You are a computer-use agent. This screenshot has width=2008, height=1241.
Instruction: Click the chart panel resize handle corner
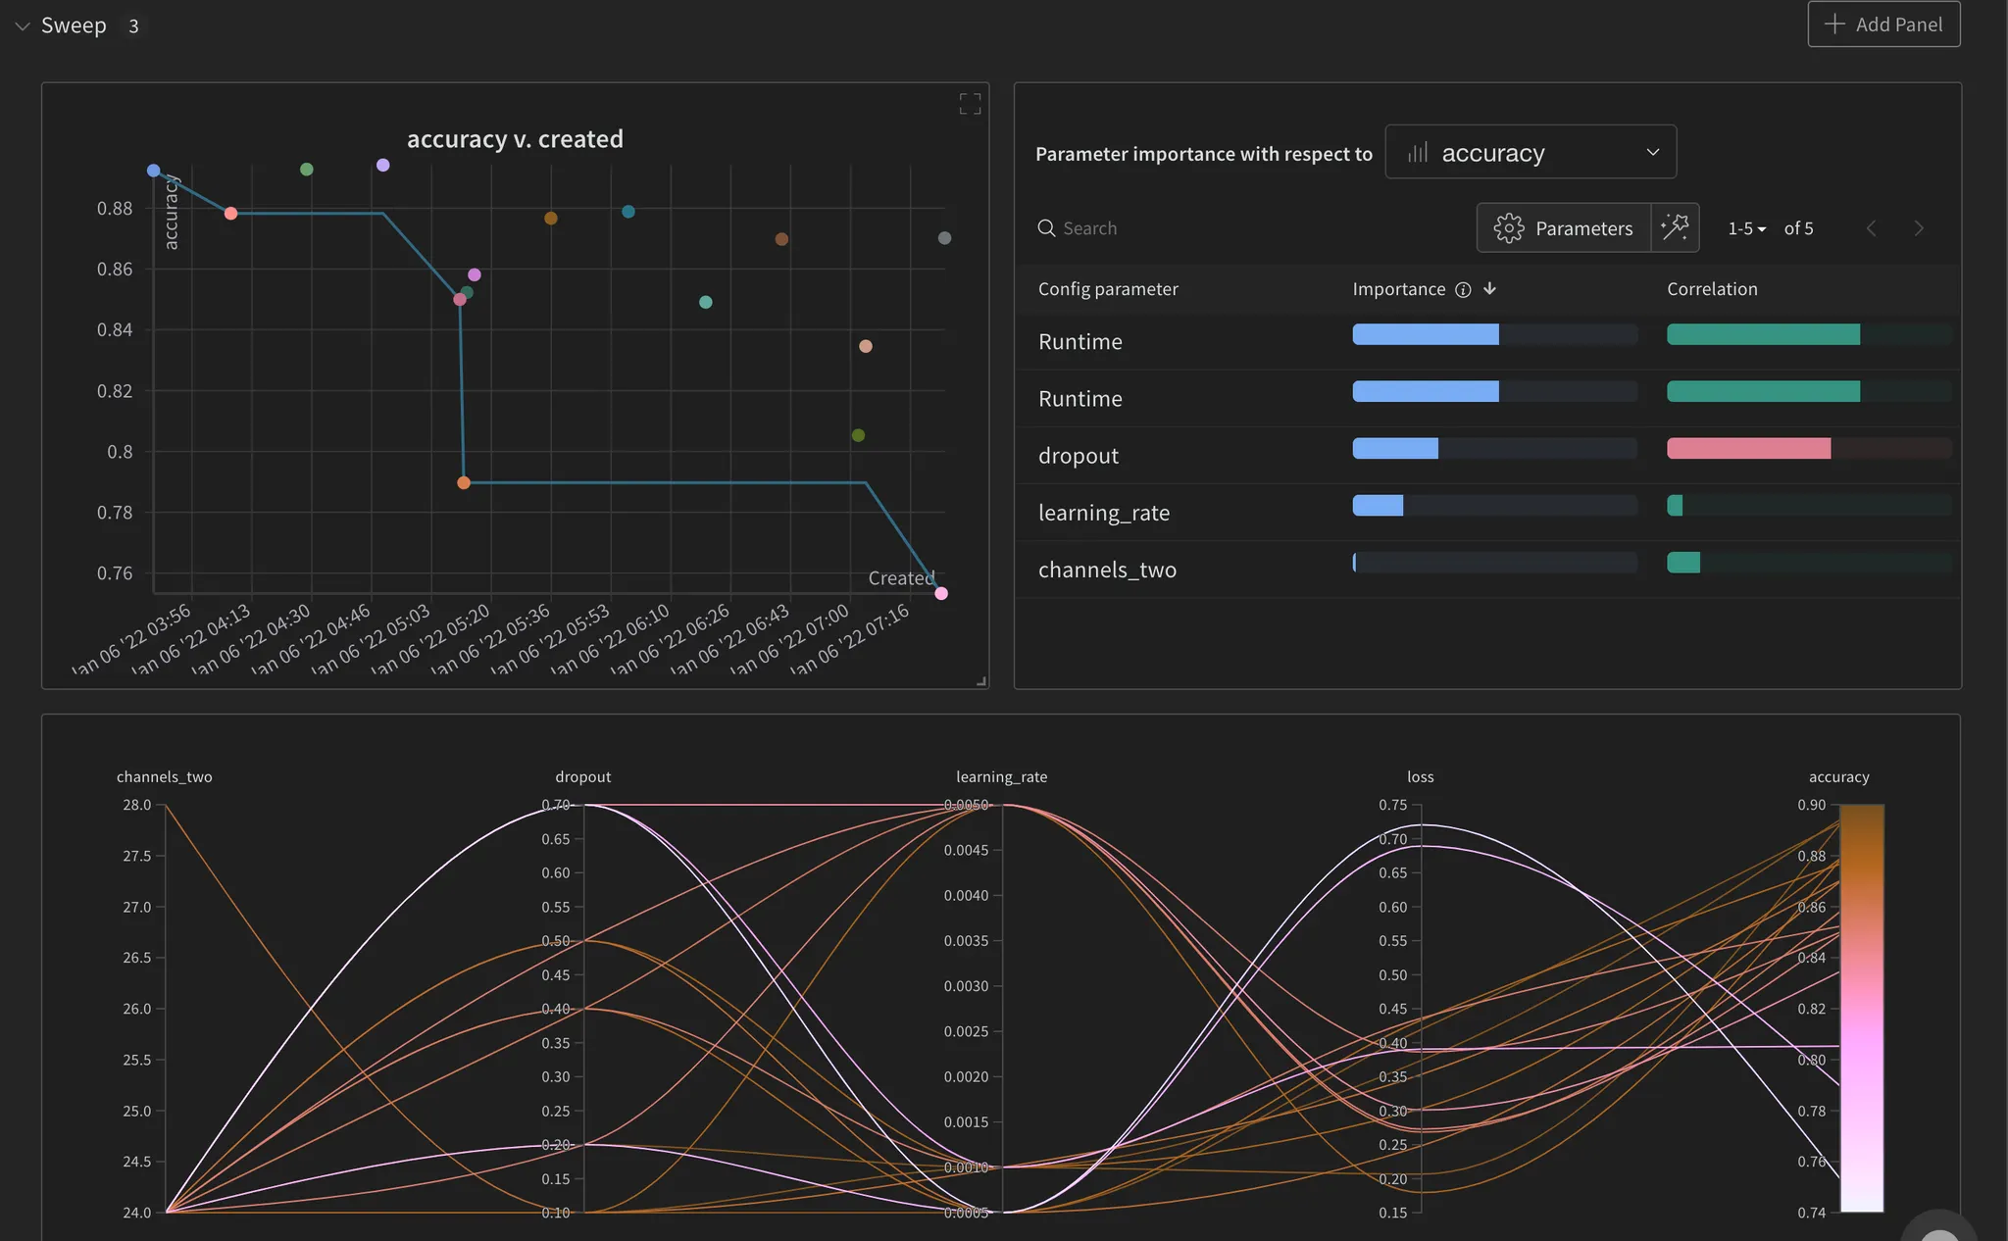980,681
